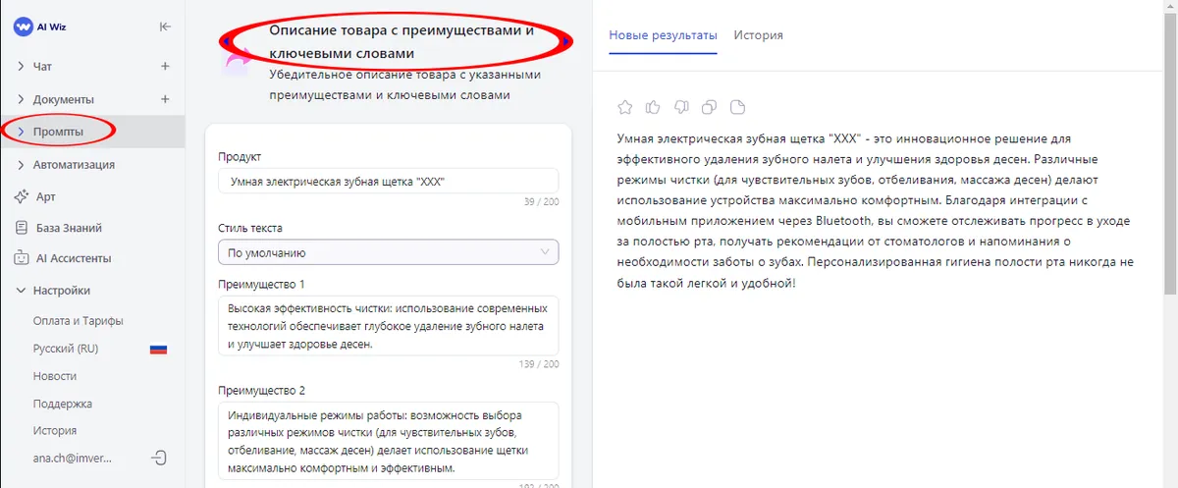The height and width of the screenshot is (488, 1178).
Task: Expand the Автоматизация section chevron
Action: pyautogui.click(x=21, y=164)
